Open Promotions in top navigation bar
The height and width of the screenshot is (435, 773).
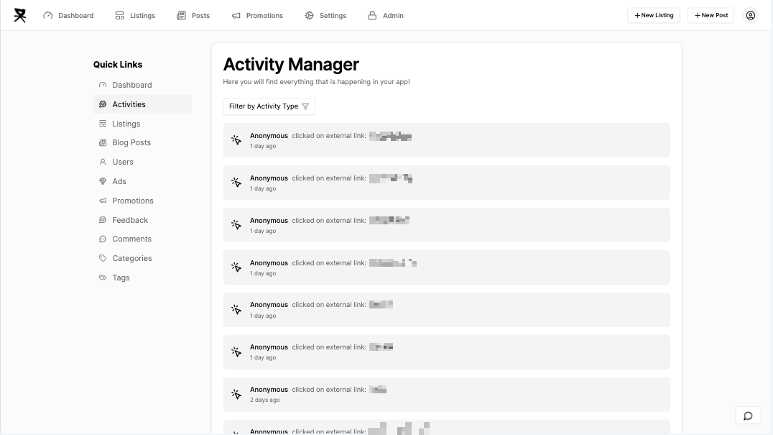[257, 15]
